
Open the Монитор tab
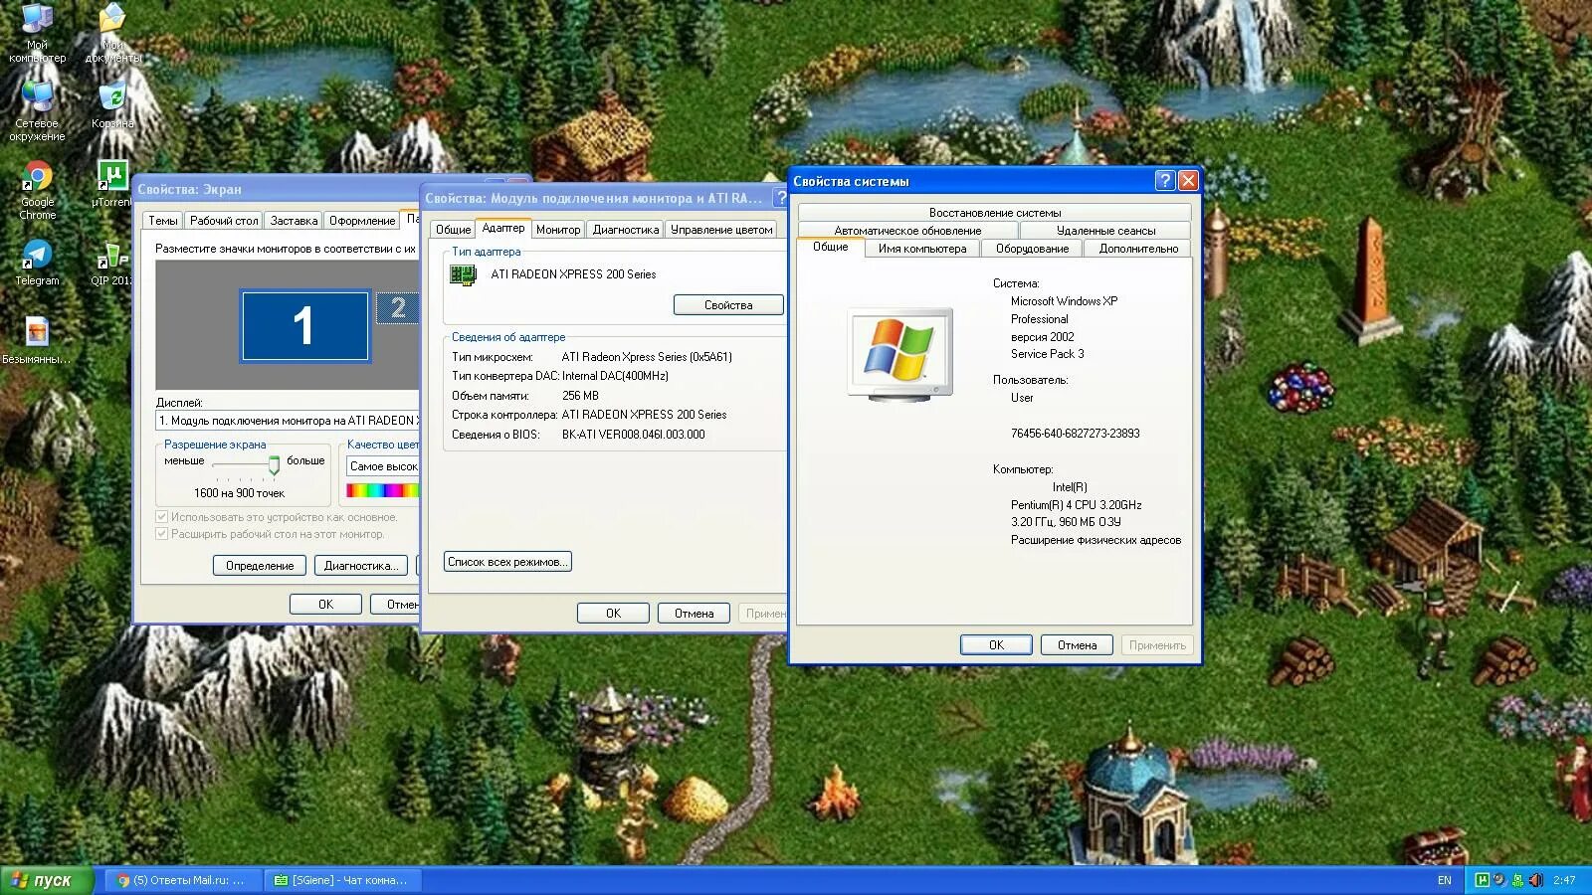[558, 230]
